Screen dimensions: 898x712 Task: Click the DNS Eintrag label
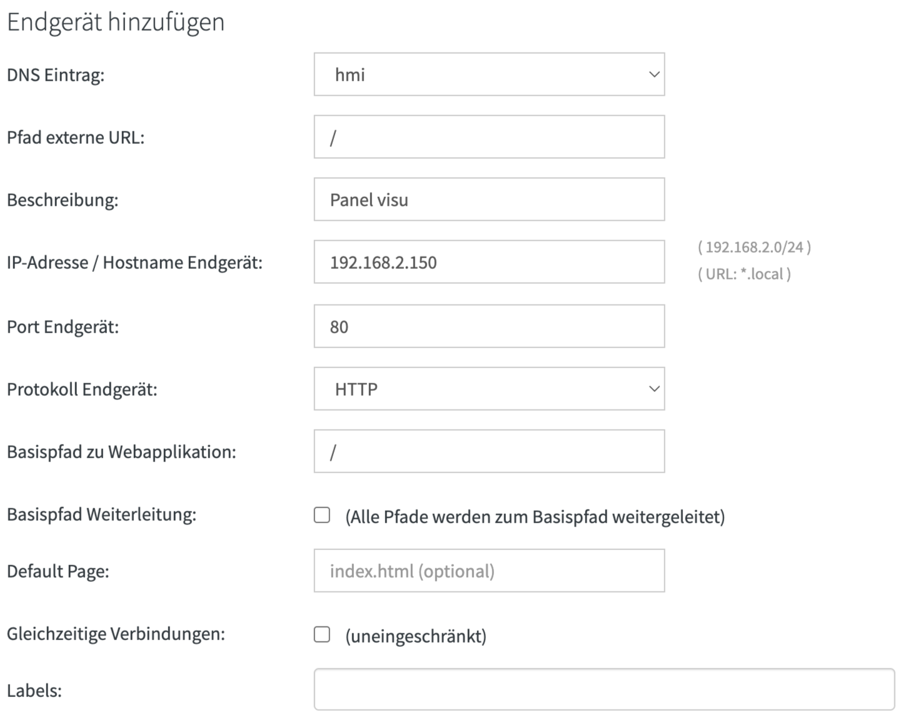click(55, 75)
